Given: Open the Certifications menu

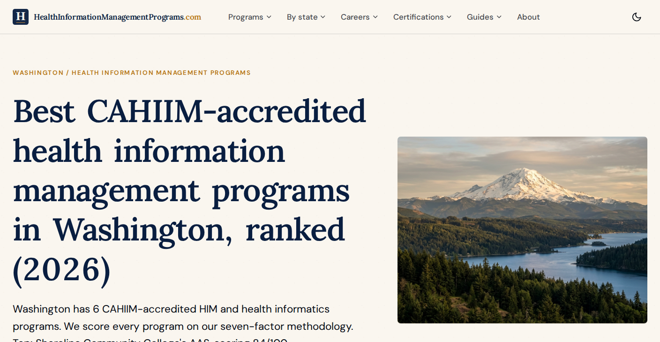Looking at the screenshot, I should point(422,17).
